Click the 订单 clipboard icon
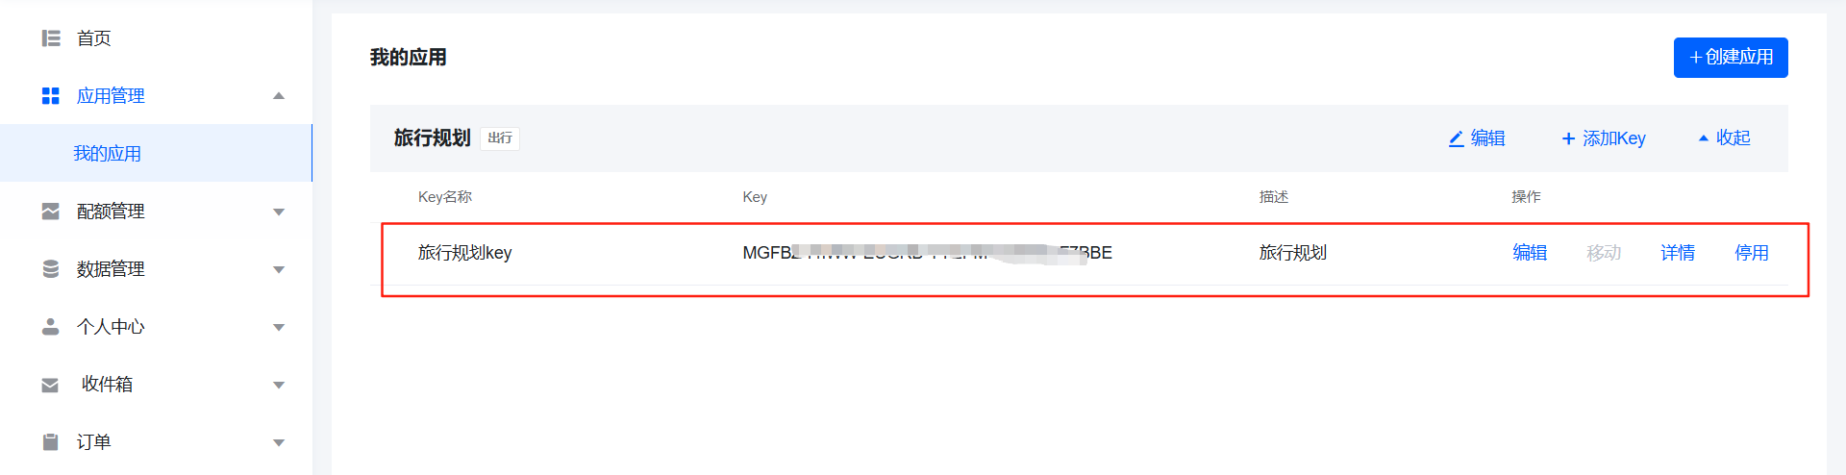The image size is (1846, 475). 51,442
